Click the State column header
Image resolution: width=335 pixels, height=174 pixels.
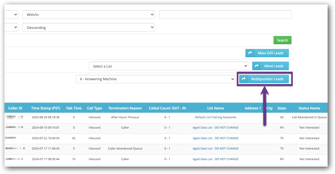(281, 108)
